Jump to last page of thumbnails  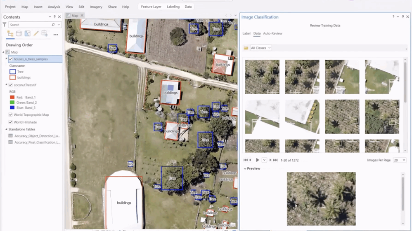click(x=275, y=160)
